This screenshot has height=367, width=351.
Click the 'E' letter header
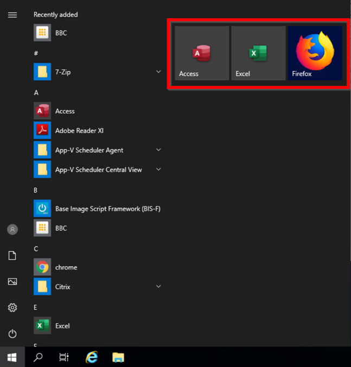click(35, 307)
